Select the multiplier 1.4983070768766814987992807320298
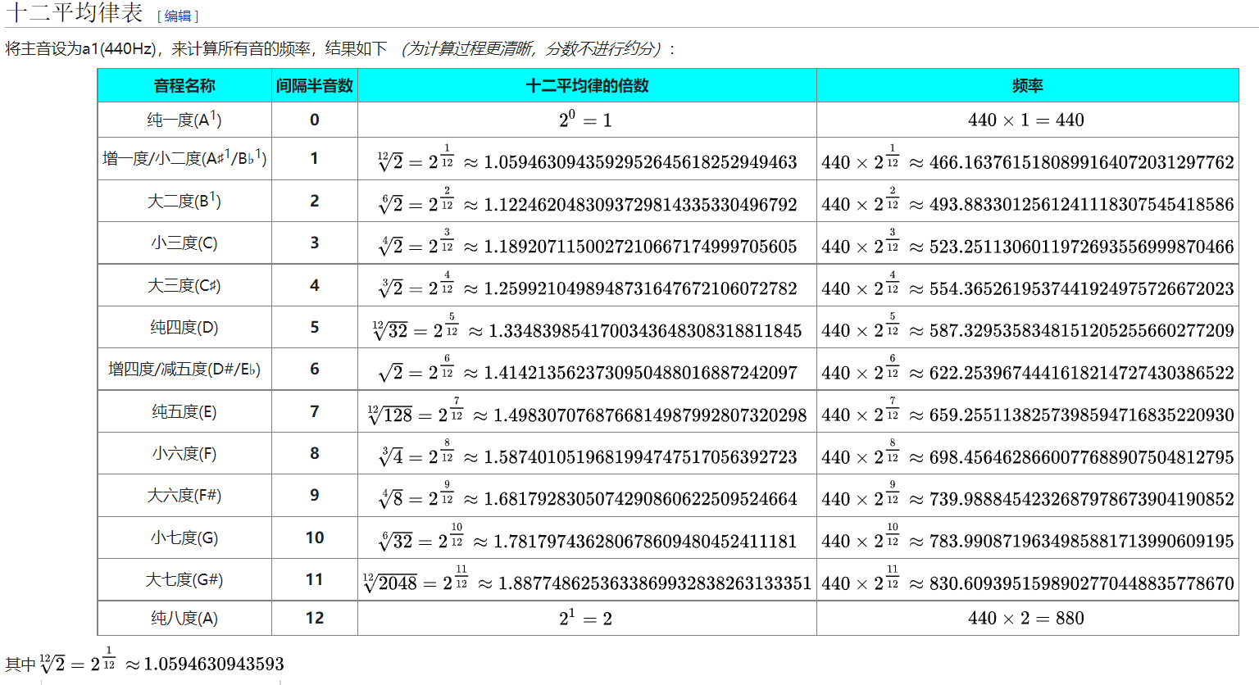1259x685 pixels. (x=650, y=415)
